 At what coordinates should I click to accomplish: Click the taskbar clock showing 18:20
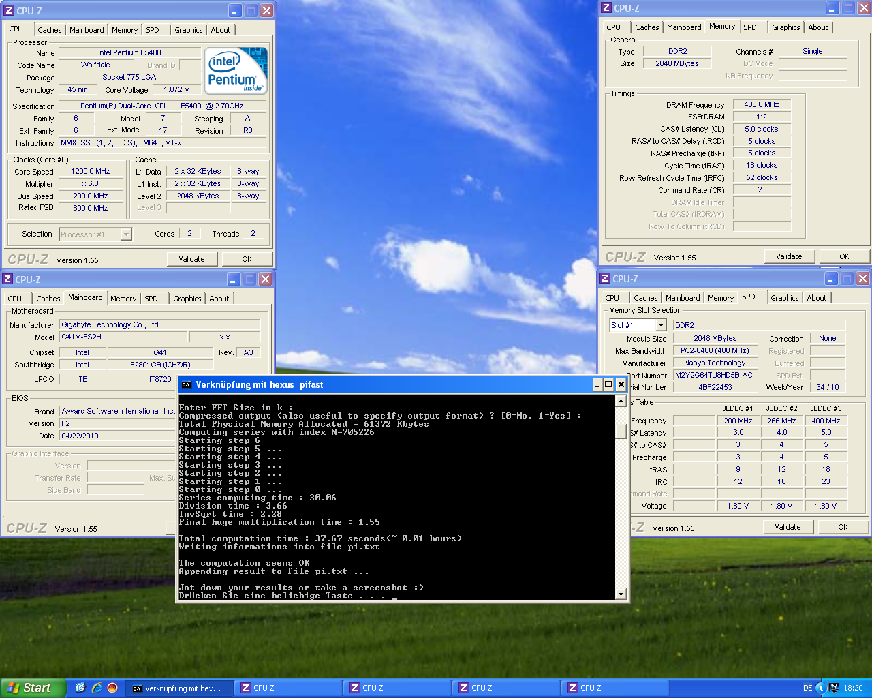point(853,688)
